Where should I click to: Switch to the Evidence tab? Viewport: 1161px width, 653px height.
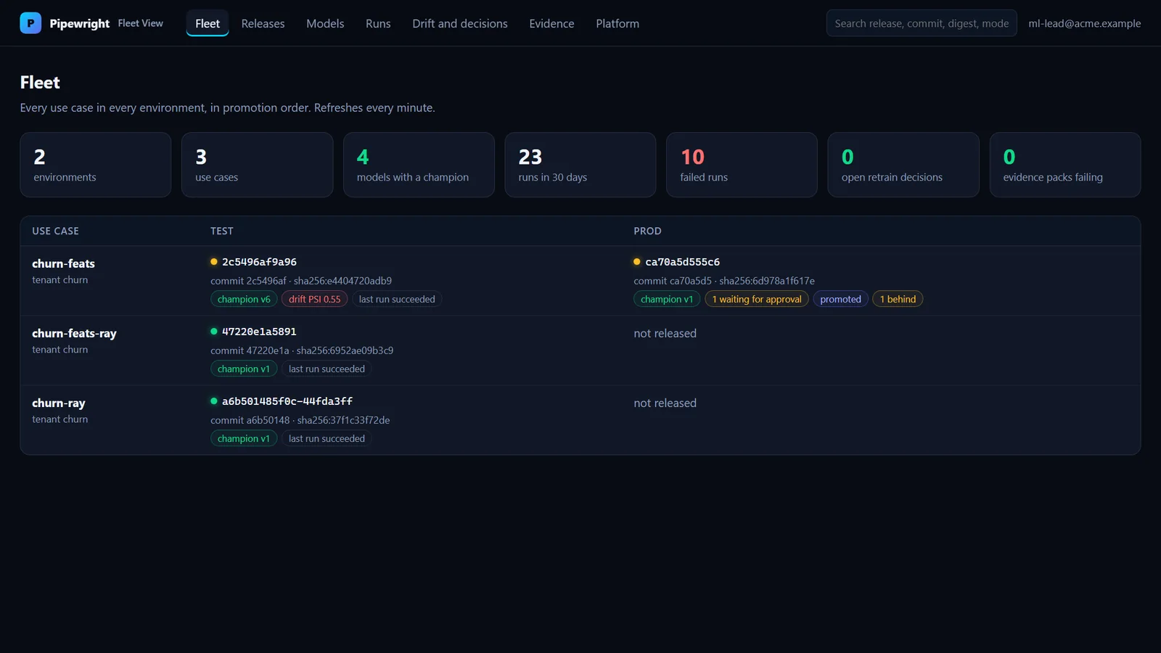coord(551,23)
